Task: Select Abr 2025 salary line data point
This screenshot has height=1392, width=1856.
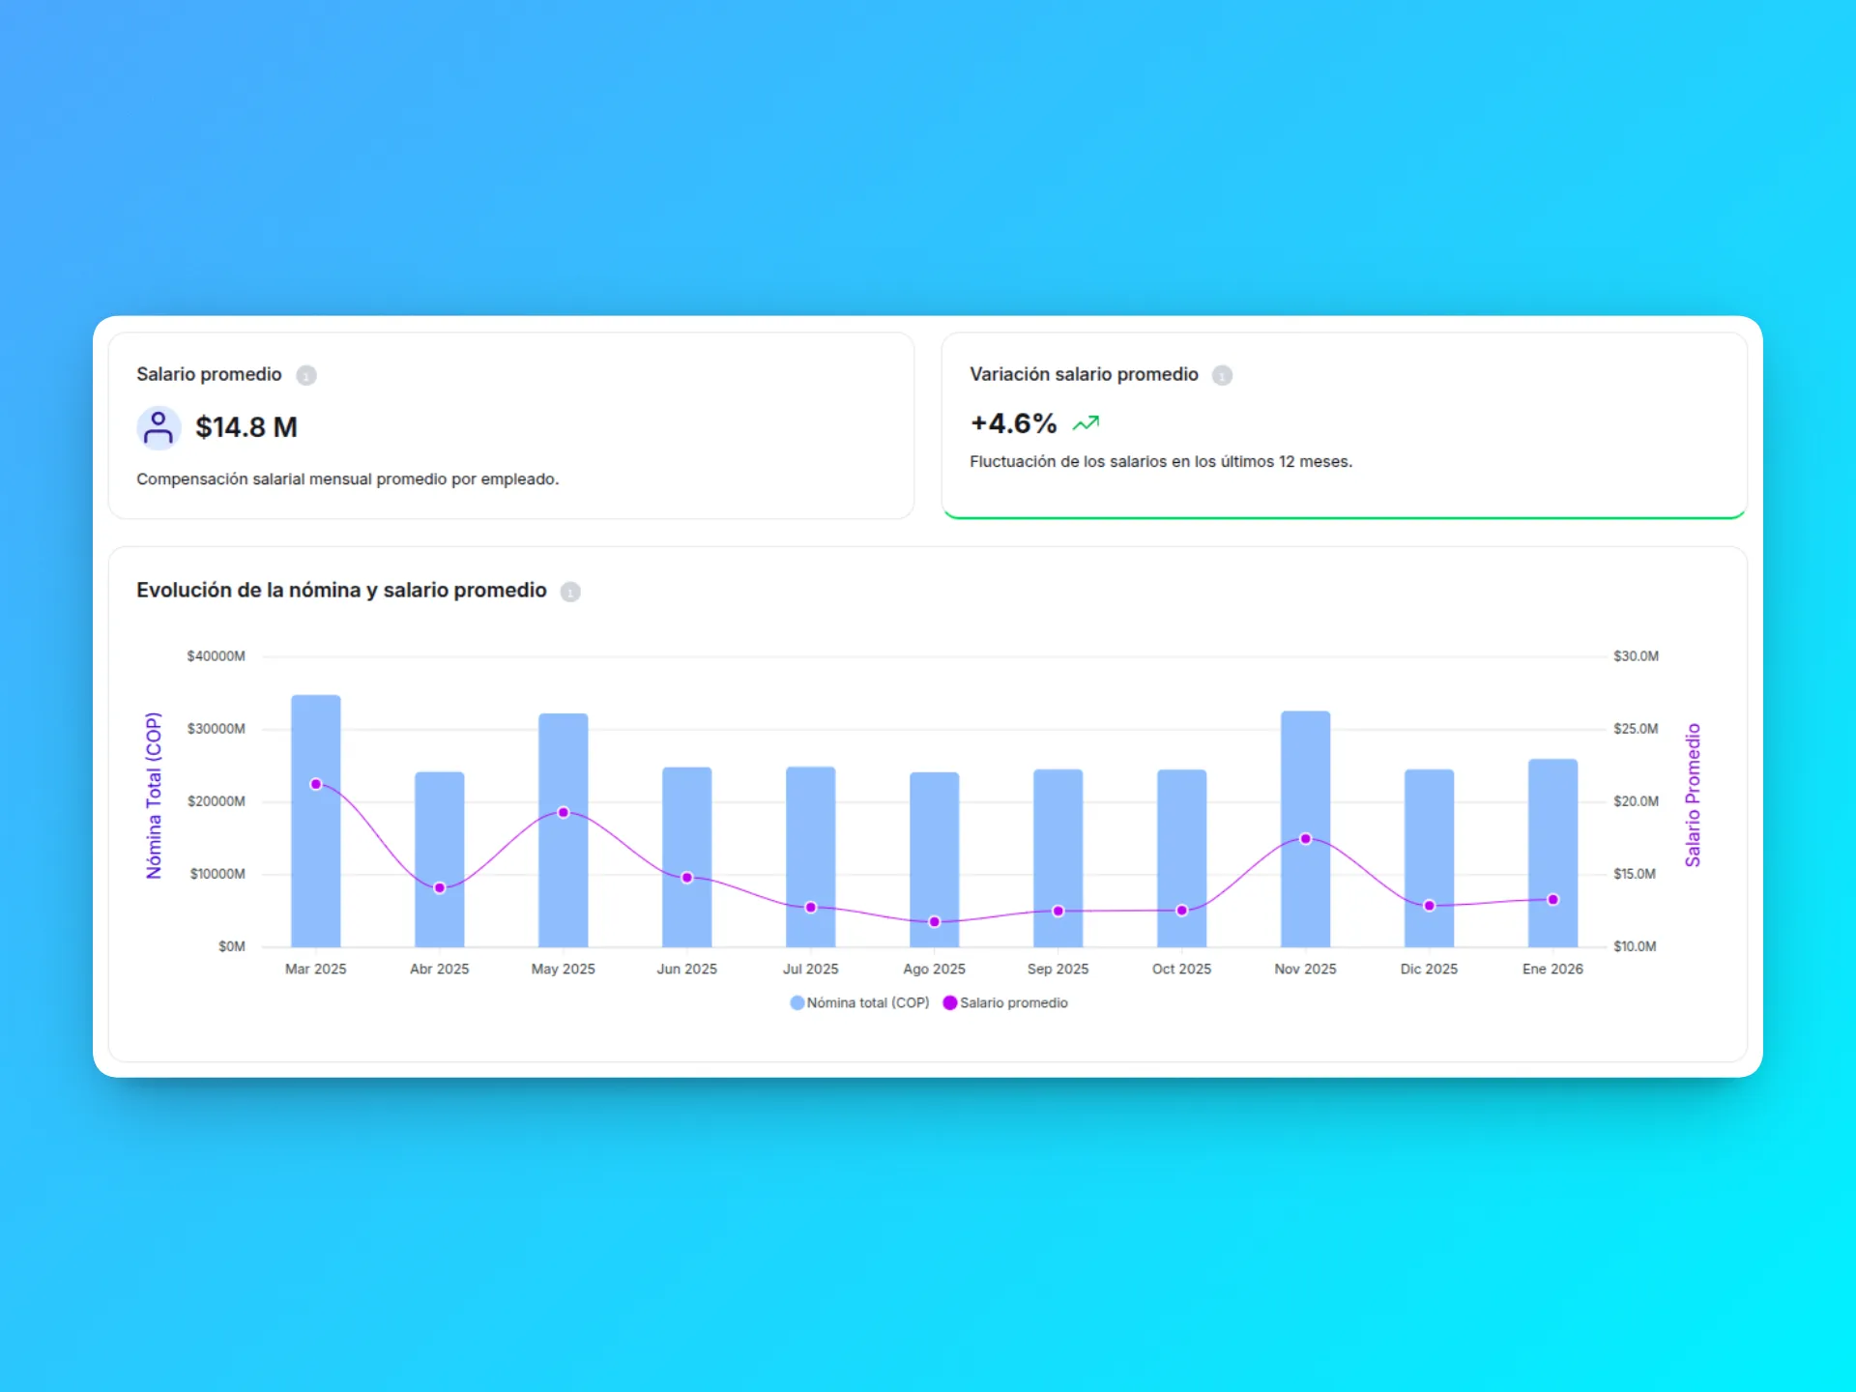Action: coord(439,887)
